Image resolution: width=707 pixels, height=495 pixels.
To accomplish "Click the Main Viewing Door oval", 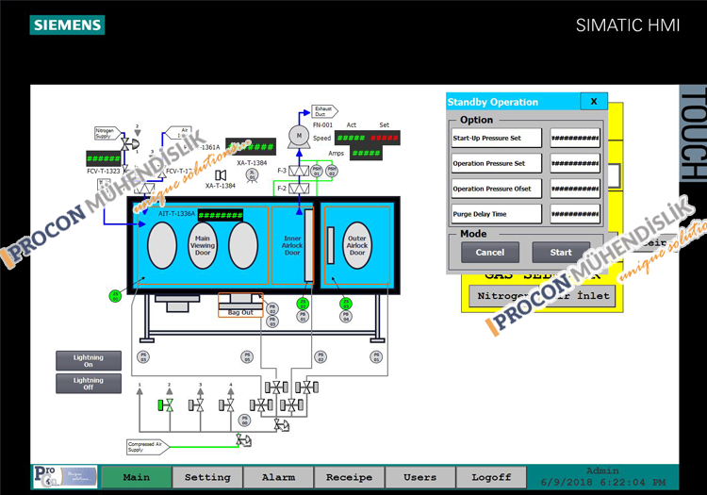I will tap(203, 246).
